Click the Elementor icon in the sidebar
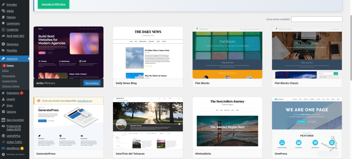The height and width of the screenshot is (159, 352). click(x=3, y=44)
